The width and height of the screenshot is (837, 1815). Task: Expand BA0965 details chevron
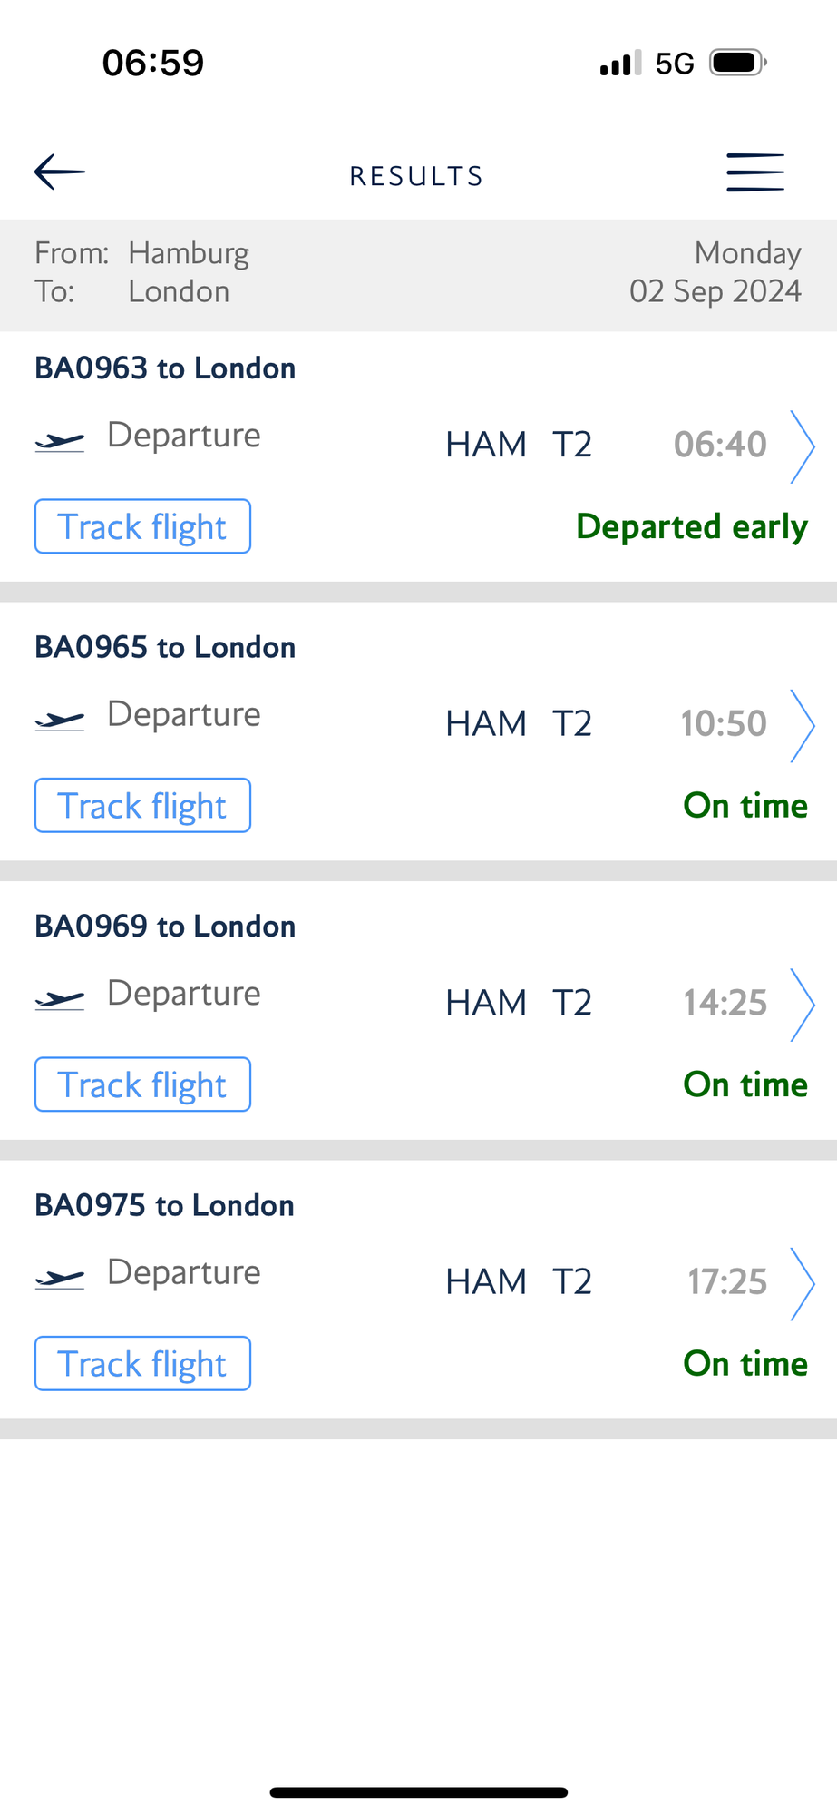(x=802, y=726)
